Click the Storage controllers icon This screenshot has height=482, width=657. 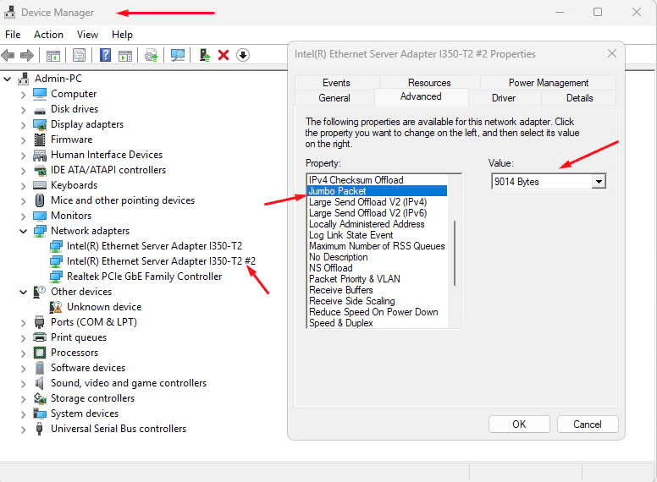tap(40, 398)
